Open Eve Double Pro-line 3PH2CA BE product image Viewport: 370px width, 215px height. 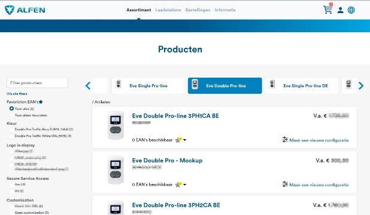point(116,208)
